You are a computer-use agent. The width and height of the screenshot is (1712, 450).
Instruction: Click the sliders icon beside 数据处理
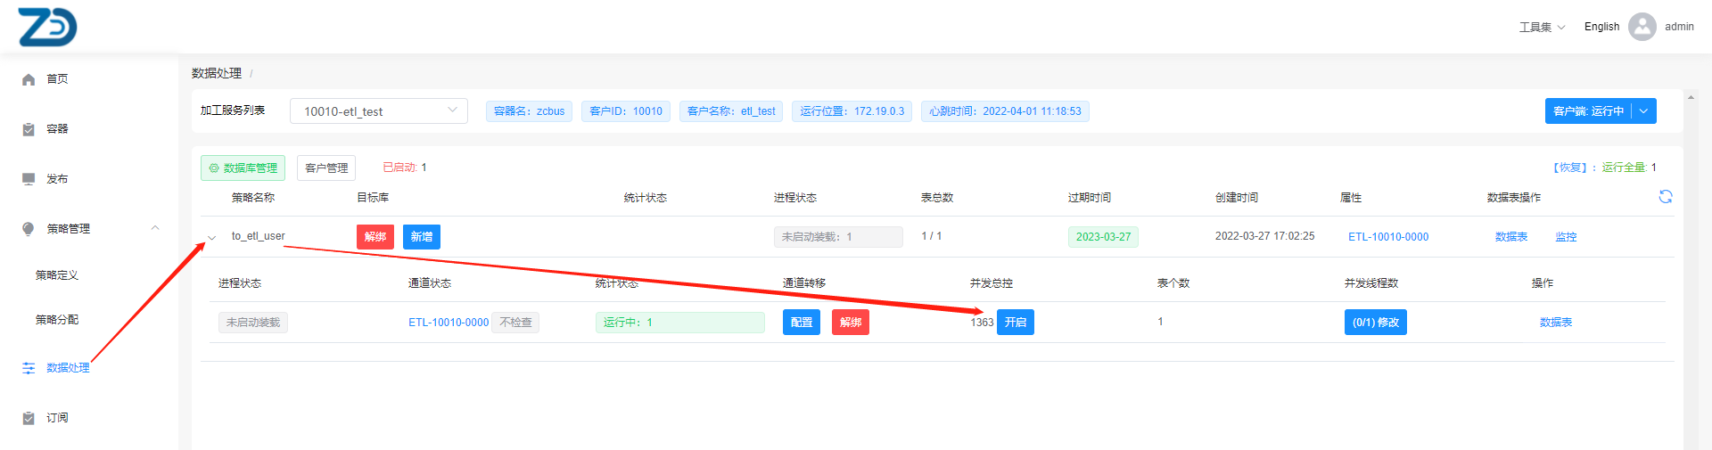(x=29, y=368)
